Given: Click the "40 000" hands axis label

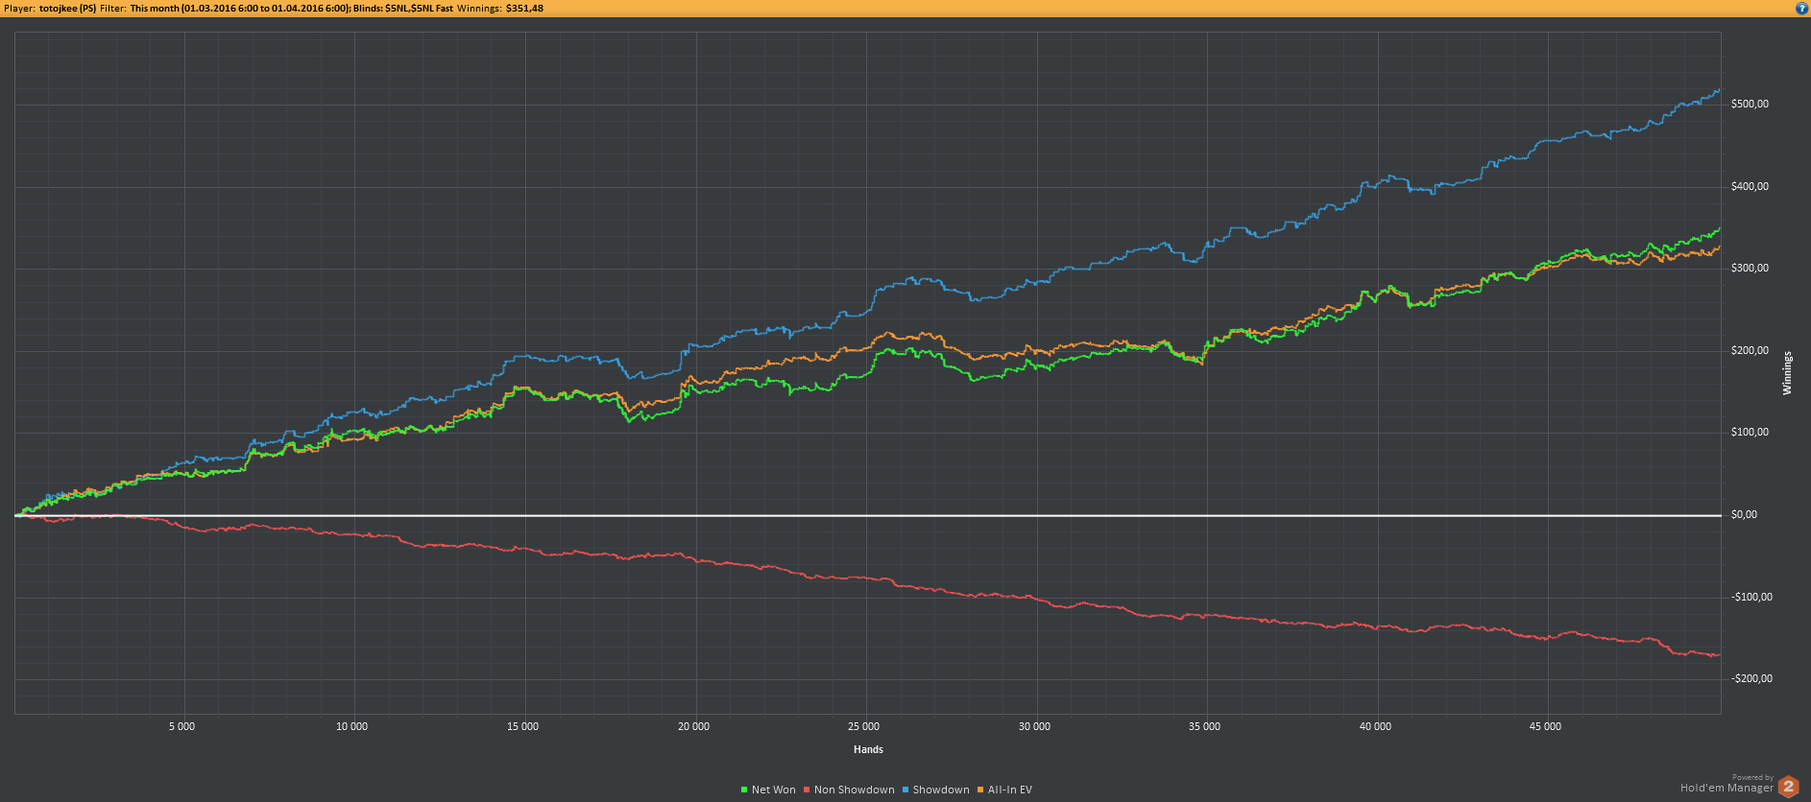Looking at the screenshot, I should tap(1375, 726).
